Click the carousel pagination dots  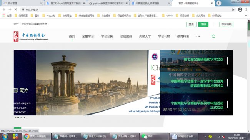(20, 118)
